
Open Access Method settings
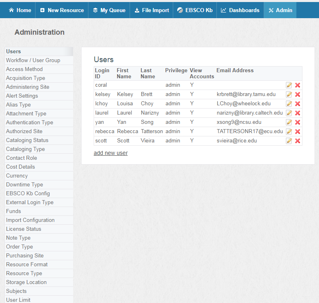39,69
